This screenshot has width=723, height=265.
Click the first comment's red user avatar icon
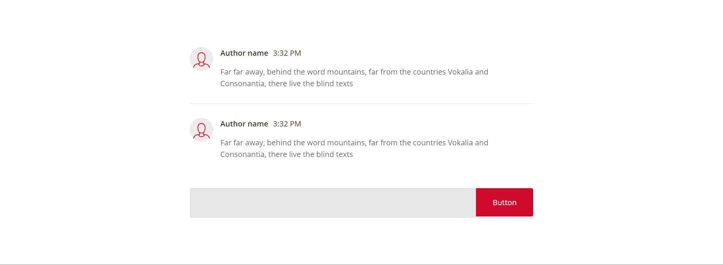pos(201,59)
